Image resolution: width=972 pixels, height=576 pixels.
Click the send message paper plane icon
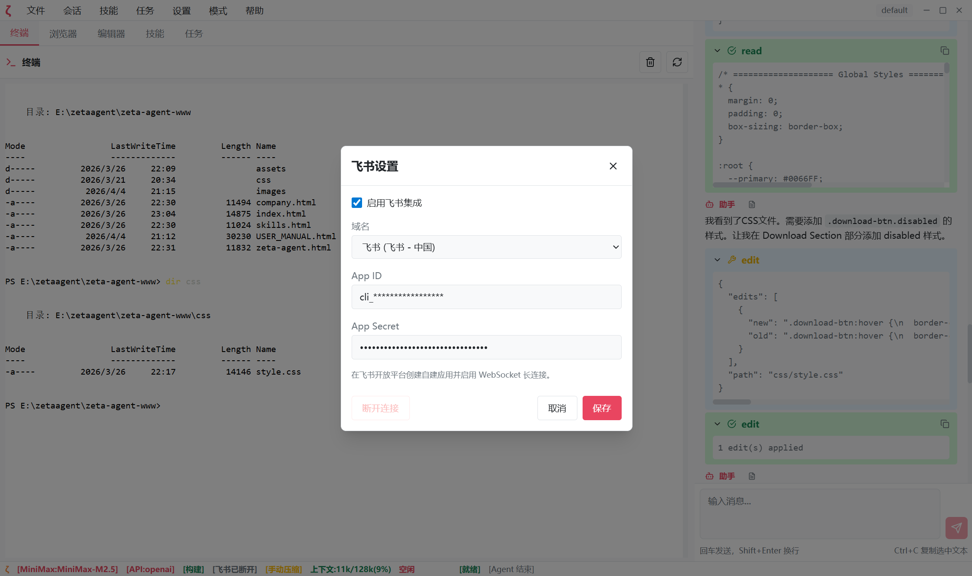[x=956, y=527]
